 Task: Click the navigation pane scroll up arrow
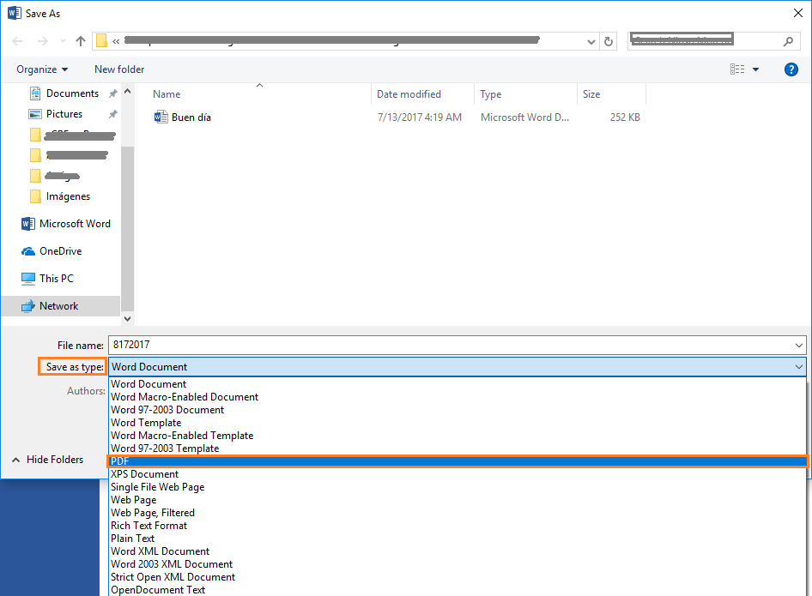point(127,92)
